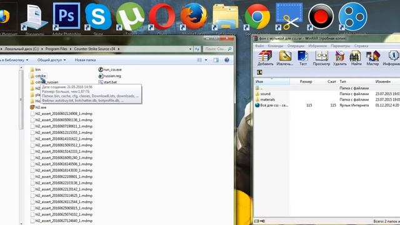
Task: Select hl2.exe in Explorer
Action: 38,107
